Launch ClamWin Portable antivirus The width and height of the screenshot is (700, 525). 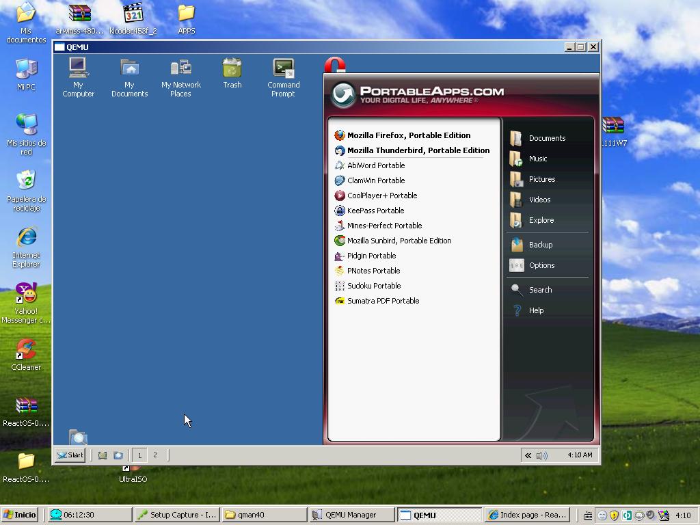[375, 180]
